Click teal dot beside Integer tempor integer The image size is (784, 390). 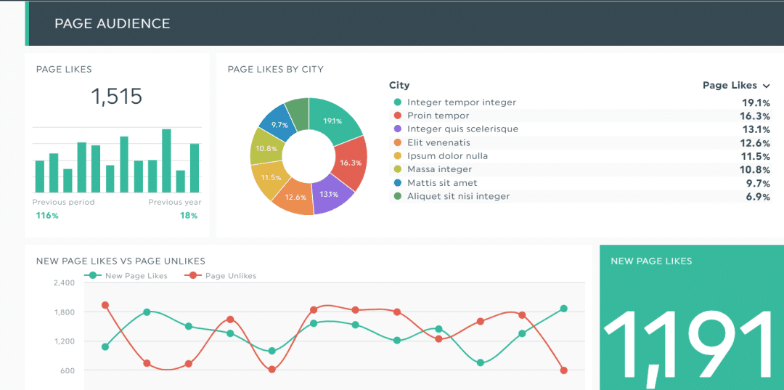pos(397,102)
